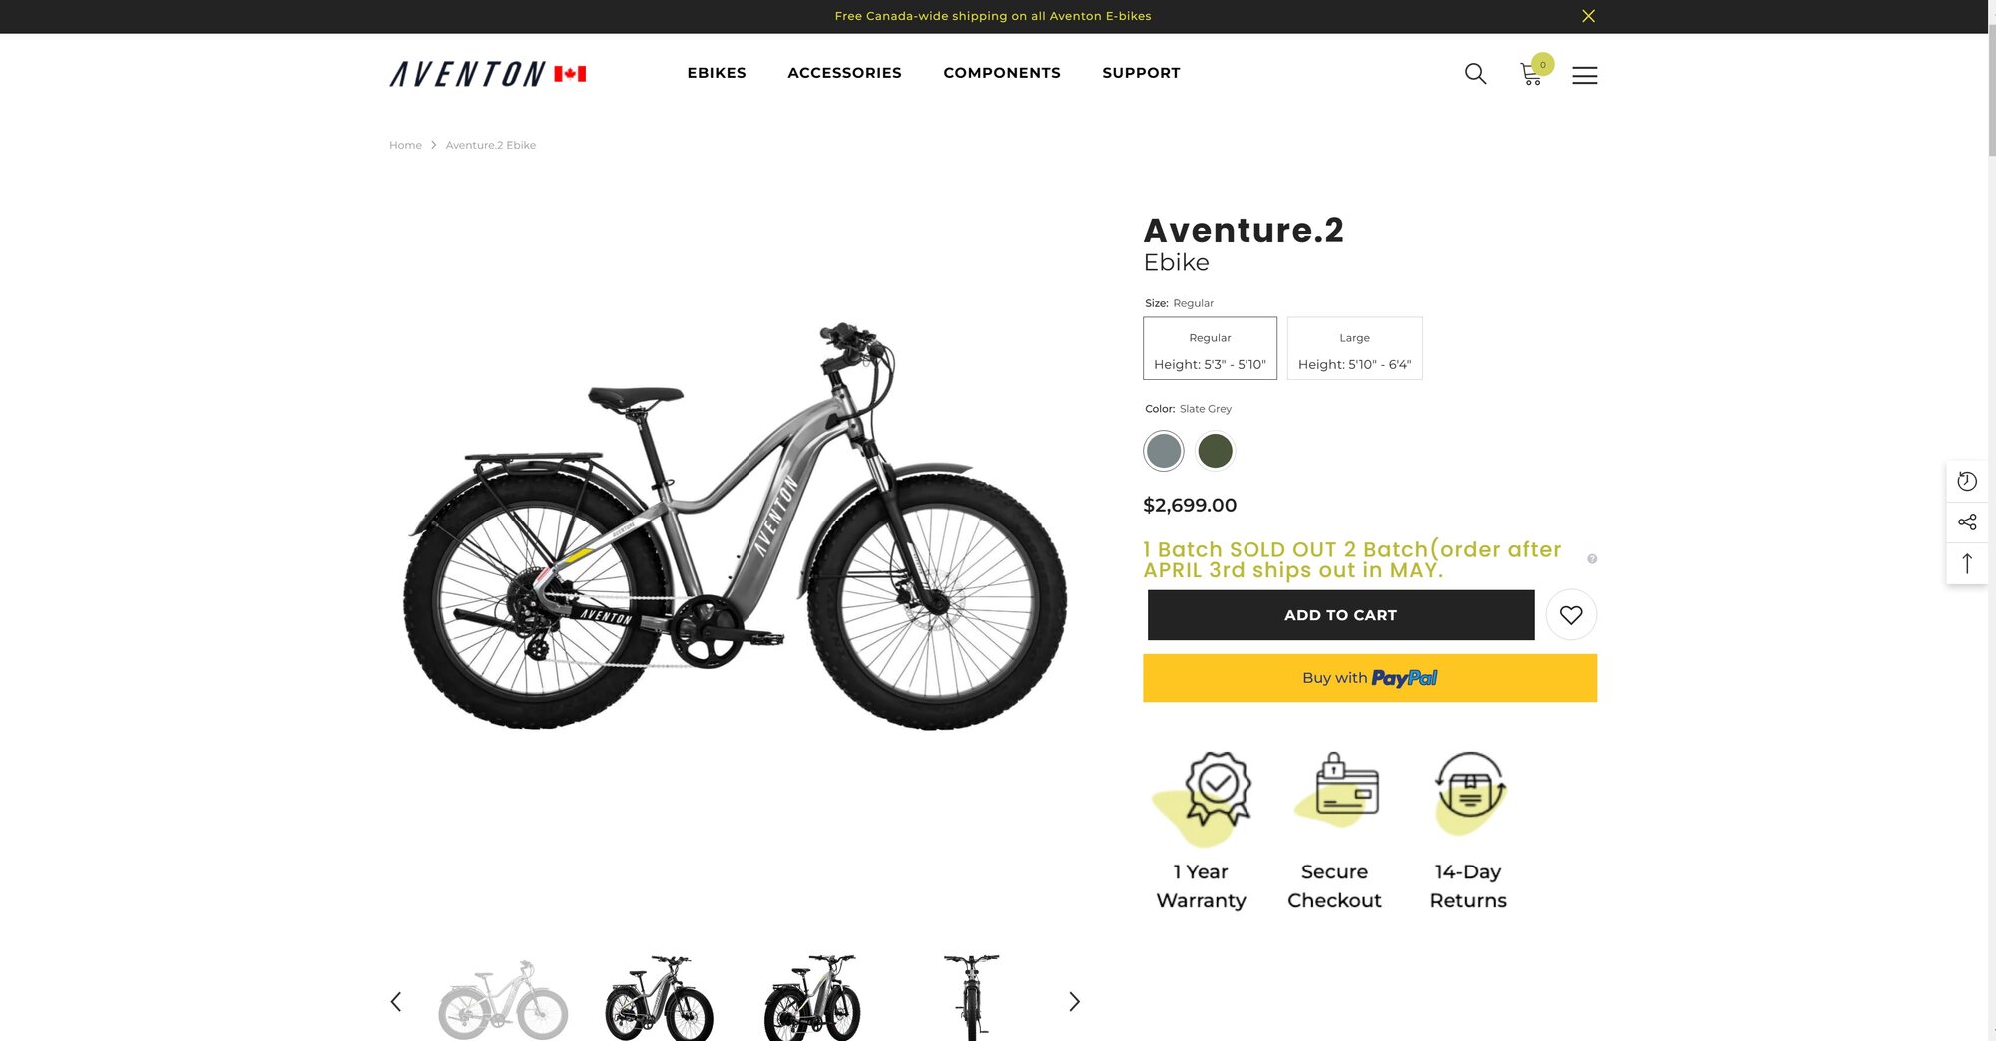Viewport: 1996px width, 1041px height.
Task: Click the help question mark icon
Action: pyautogui.click(x=1592, y=559)
